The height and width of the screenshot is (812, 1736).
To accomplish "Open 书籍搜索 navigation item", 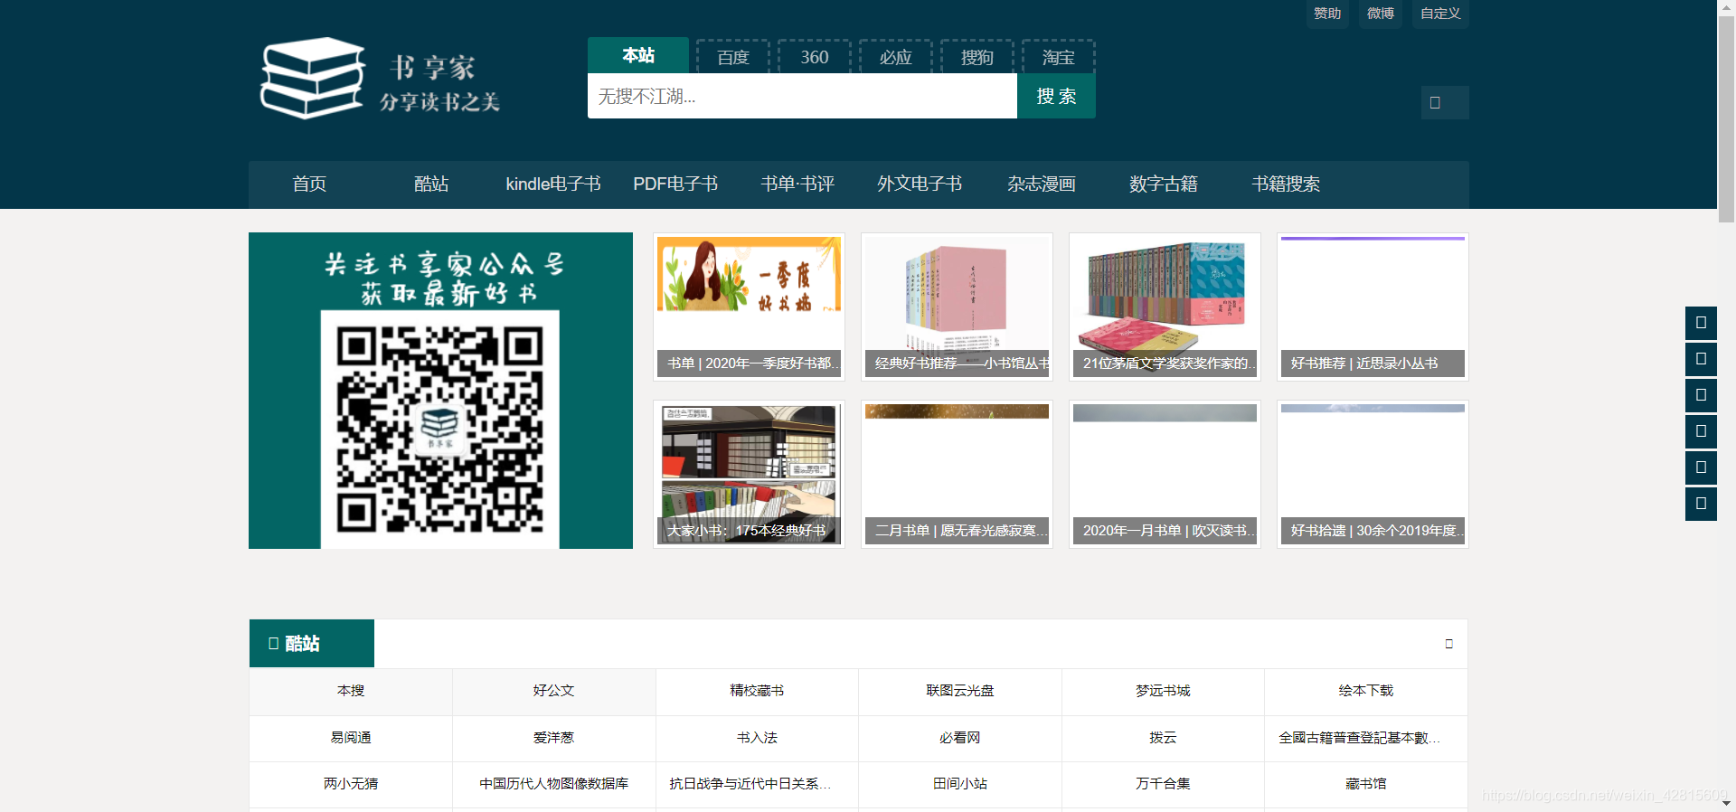I will [x=1286, y=184].
